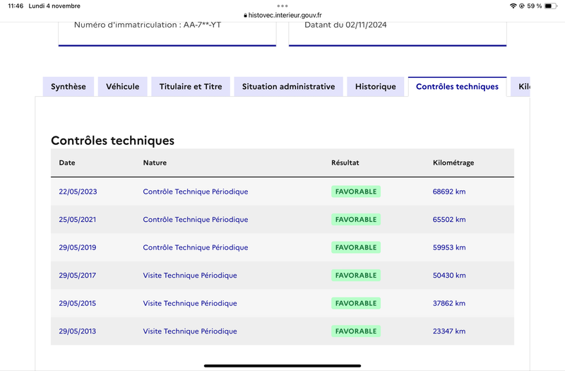Click Visite Technique Périodique for 29/05/2015
565x371 pixels.
[190, 303]
